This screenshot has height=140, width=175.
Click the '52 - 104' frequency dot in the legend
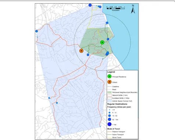click(110, 119)
